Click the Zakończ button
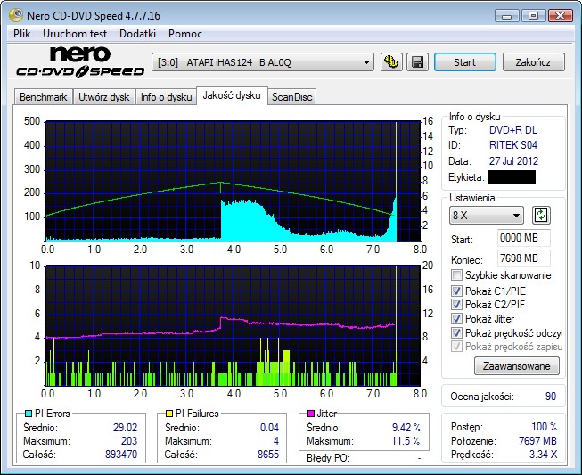Screen dimensions: 582x475 [533, 62]
